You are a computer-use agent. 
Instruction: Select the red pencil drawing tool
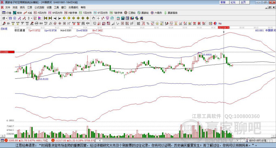[4, 23]
